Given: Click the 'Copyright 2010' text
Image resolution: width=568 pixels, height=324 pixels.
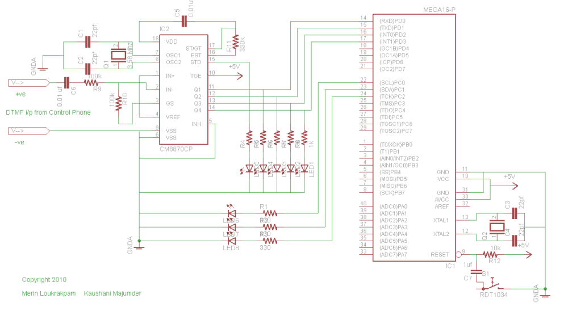Looking at the screenshot, I should 44,280.
